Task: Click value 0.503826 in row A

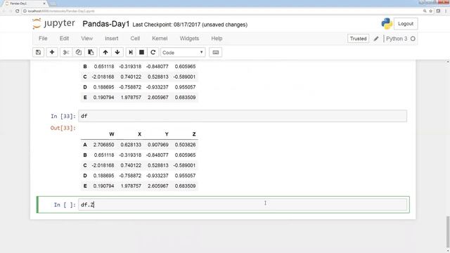Action: coord(185,145)
